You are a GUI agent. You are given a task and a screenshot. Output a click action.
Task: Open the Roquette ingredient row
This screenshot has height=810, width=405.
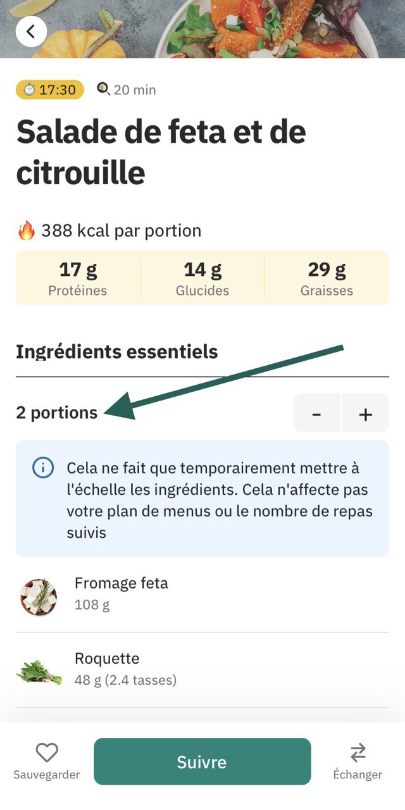click(x=202, y=670)
